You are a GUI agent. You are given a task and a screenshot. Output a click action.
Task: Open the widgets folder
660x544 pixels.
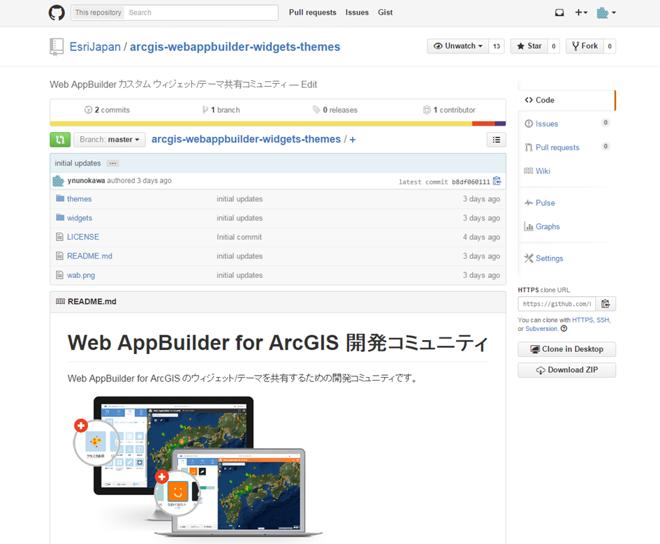click(80, 218)
